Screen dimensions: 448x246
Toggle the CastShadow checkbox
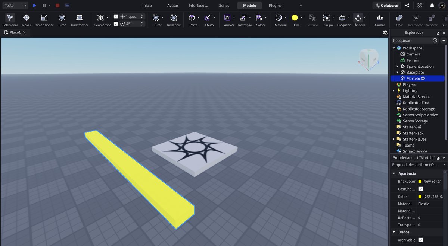421,189
